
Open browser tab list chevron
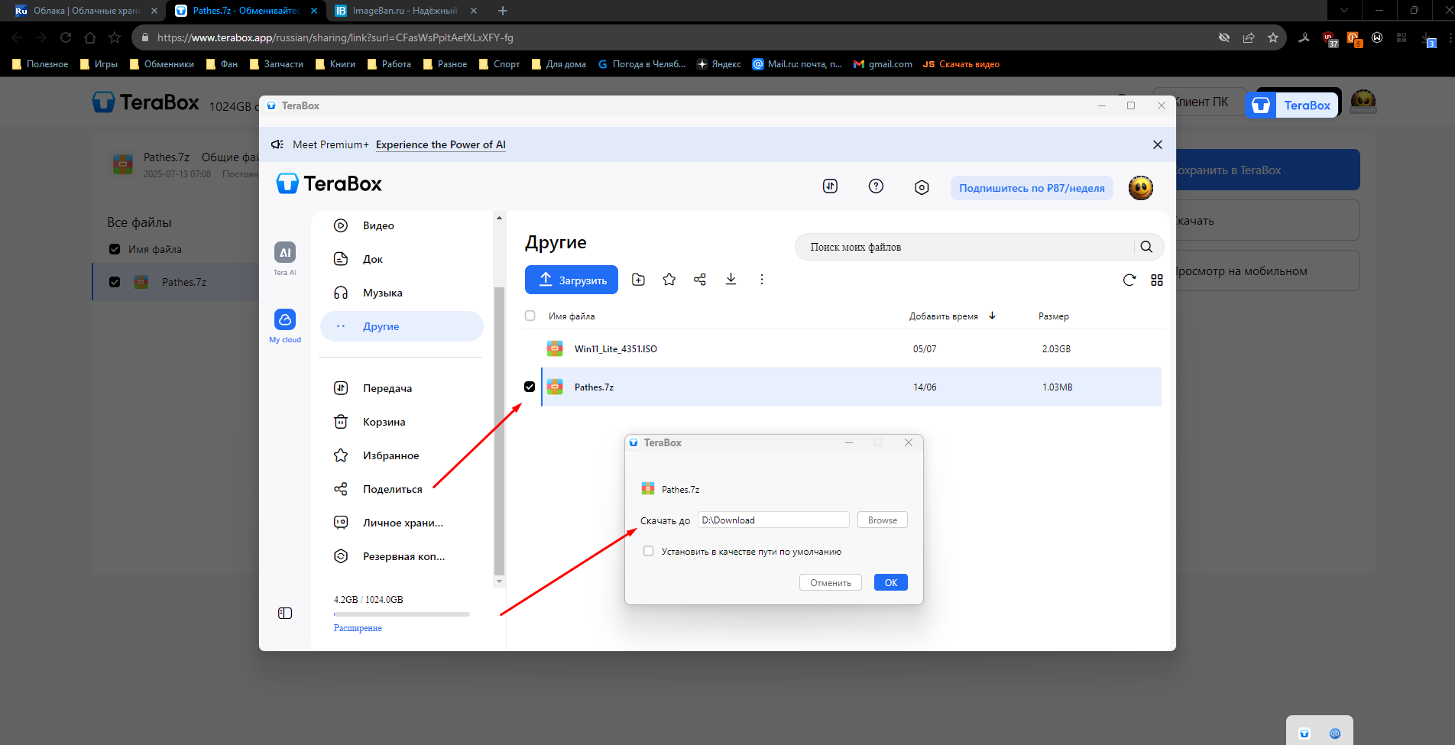[1344, 11]
